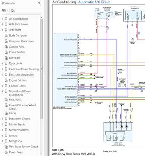
Task: Expand the Instrument Cluster bookmark
Action: pos(2,119)
